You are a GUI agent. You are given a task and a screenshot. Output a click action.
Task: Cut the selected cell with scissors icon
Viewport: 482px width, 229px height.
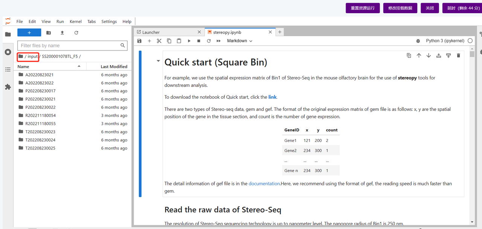click(x=159, y=41)
